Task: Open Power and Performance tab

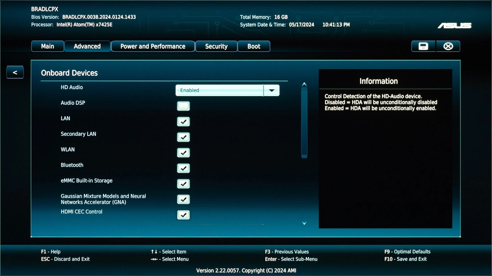Action: pos(153,46)
